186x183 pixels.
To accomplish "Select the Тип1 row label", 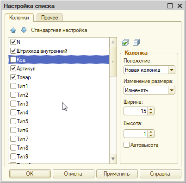I will (22, 86).
